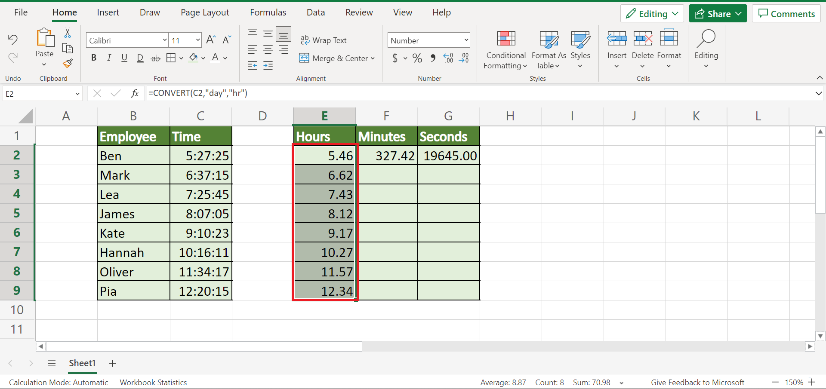Click the Undo arrow
This screenshot has height=389, width=826.
pos(12,39)
